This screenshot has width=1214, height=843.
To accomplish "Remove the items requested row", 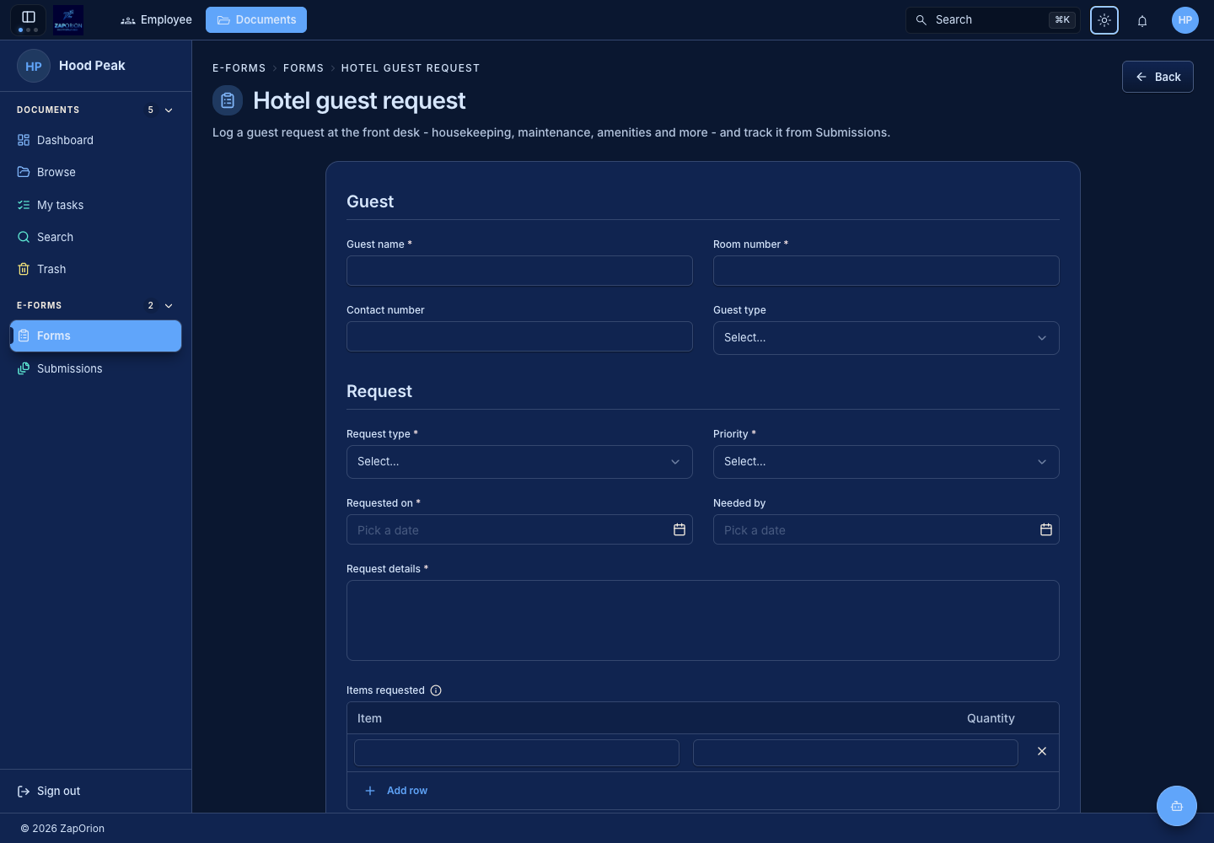I will pyautogui.click(x=1042, y=751).
